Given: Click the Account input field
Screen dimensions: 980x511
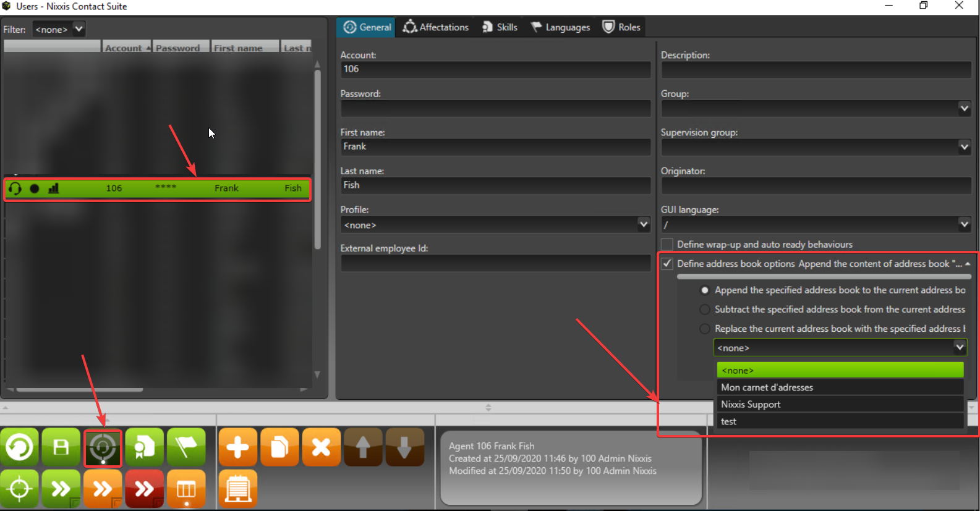Looking at the screenshot, I should click(x=495, y=69).
